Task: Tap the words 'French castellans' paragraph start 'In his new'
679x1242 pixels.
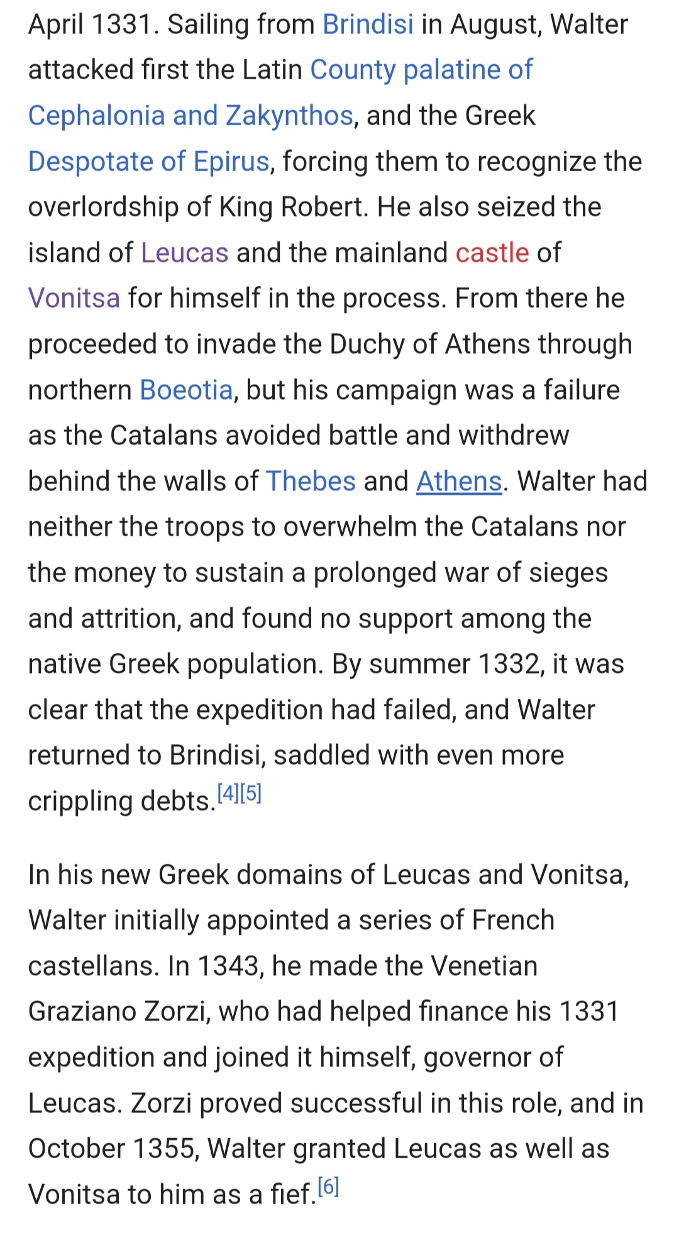Action: (x=292, y=943)
